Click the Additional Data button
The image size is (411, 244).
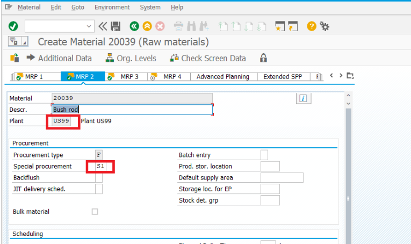59,58
